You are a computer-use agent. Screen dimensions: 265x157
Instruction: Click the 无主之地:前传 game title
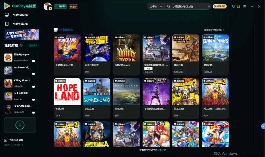pos(92,65)
